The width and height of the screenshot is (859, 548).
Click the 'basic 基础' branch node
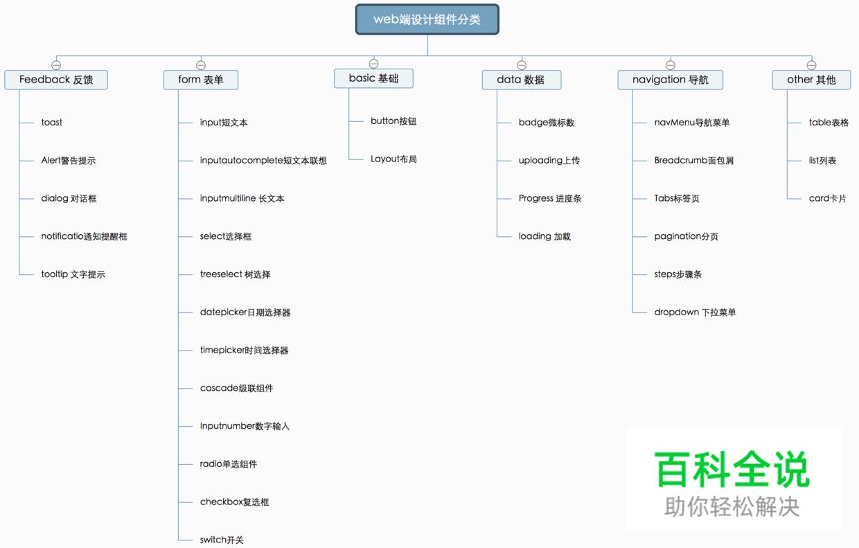pyautogui.click(x=373, y=78)
